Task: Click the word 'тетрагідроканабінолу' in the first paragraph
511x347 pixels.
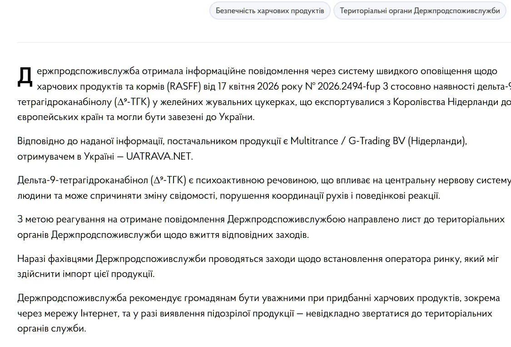Action: (64, 102)
